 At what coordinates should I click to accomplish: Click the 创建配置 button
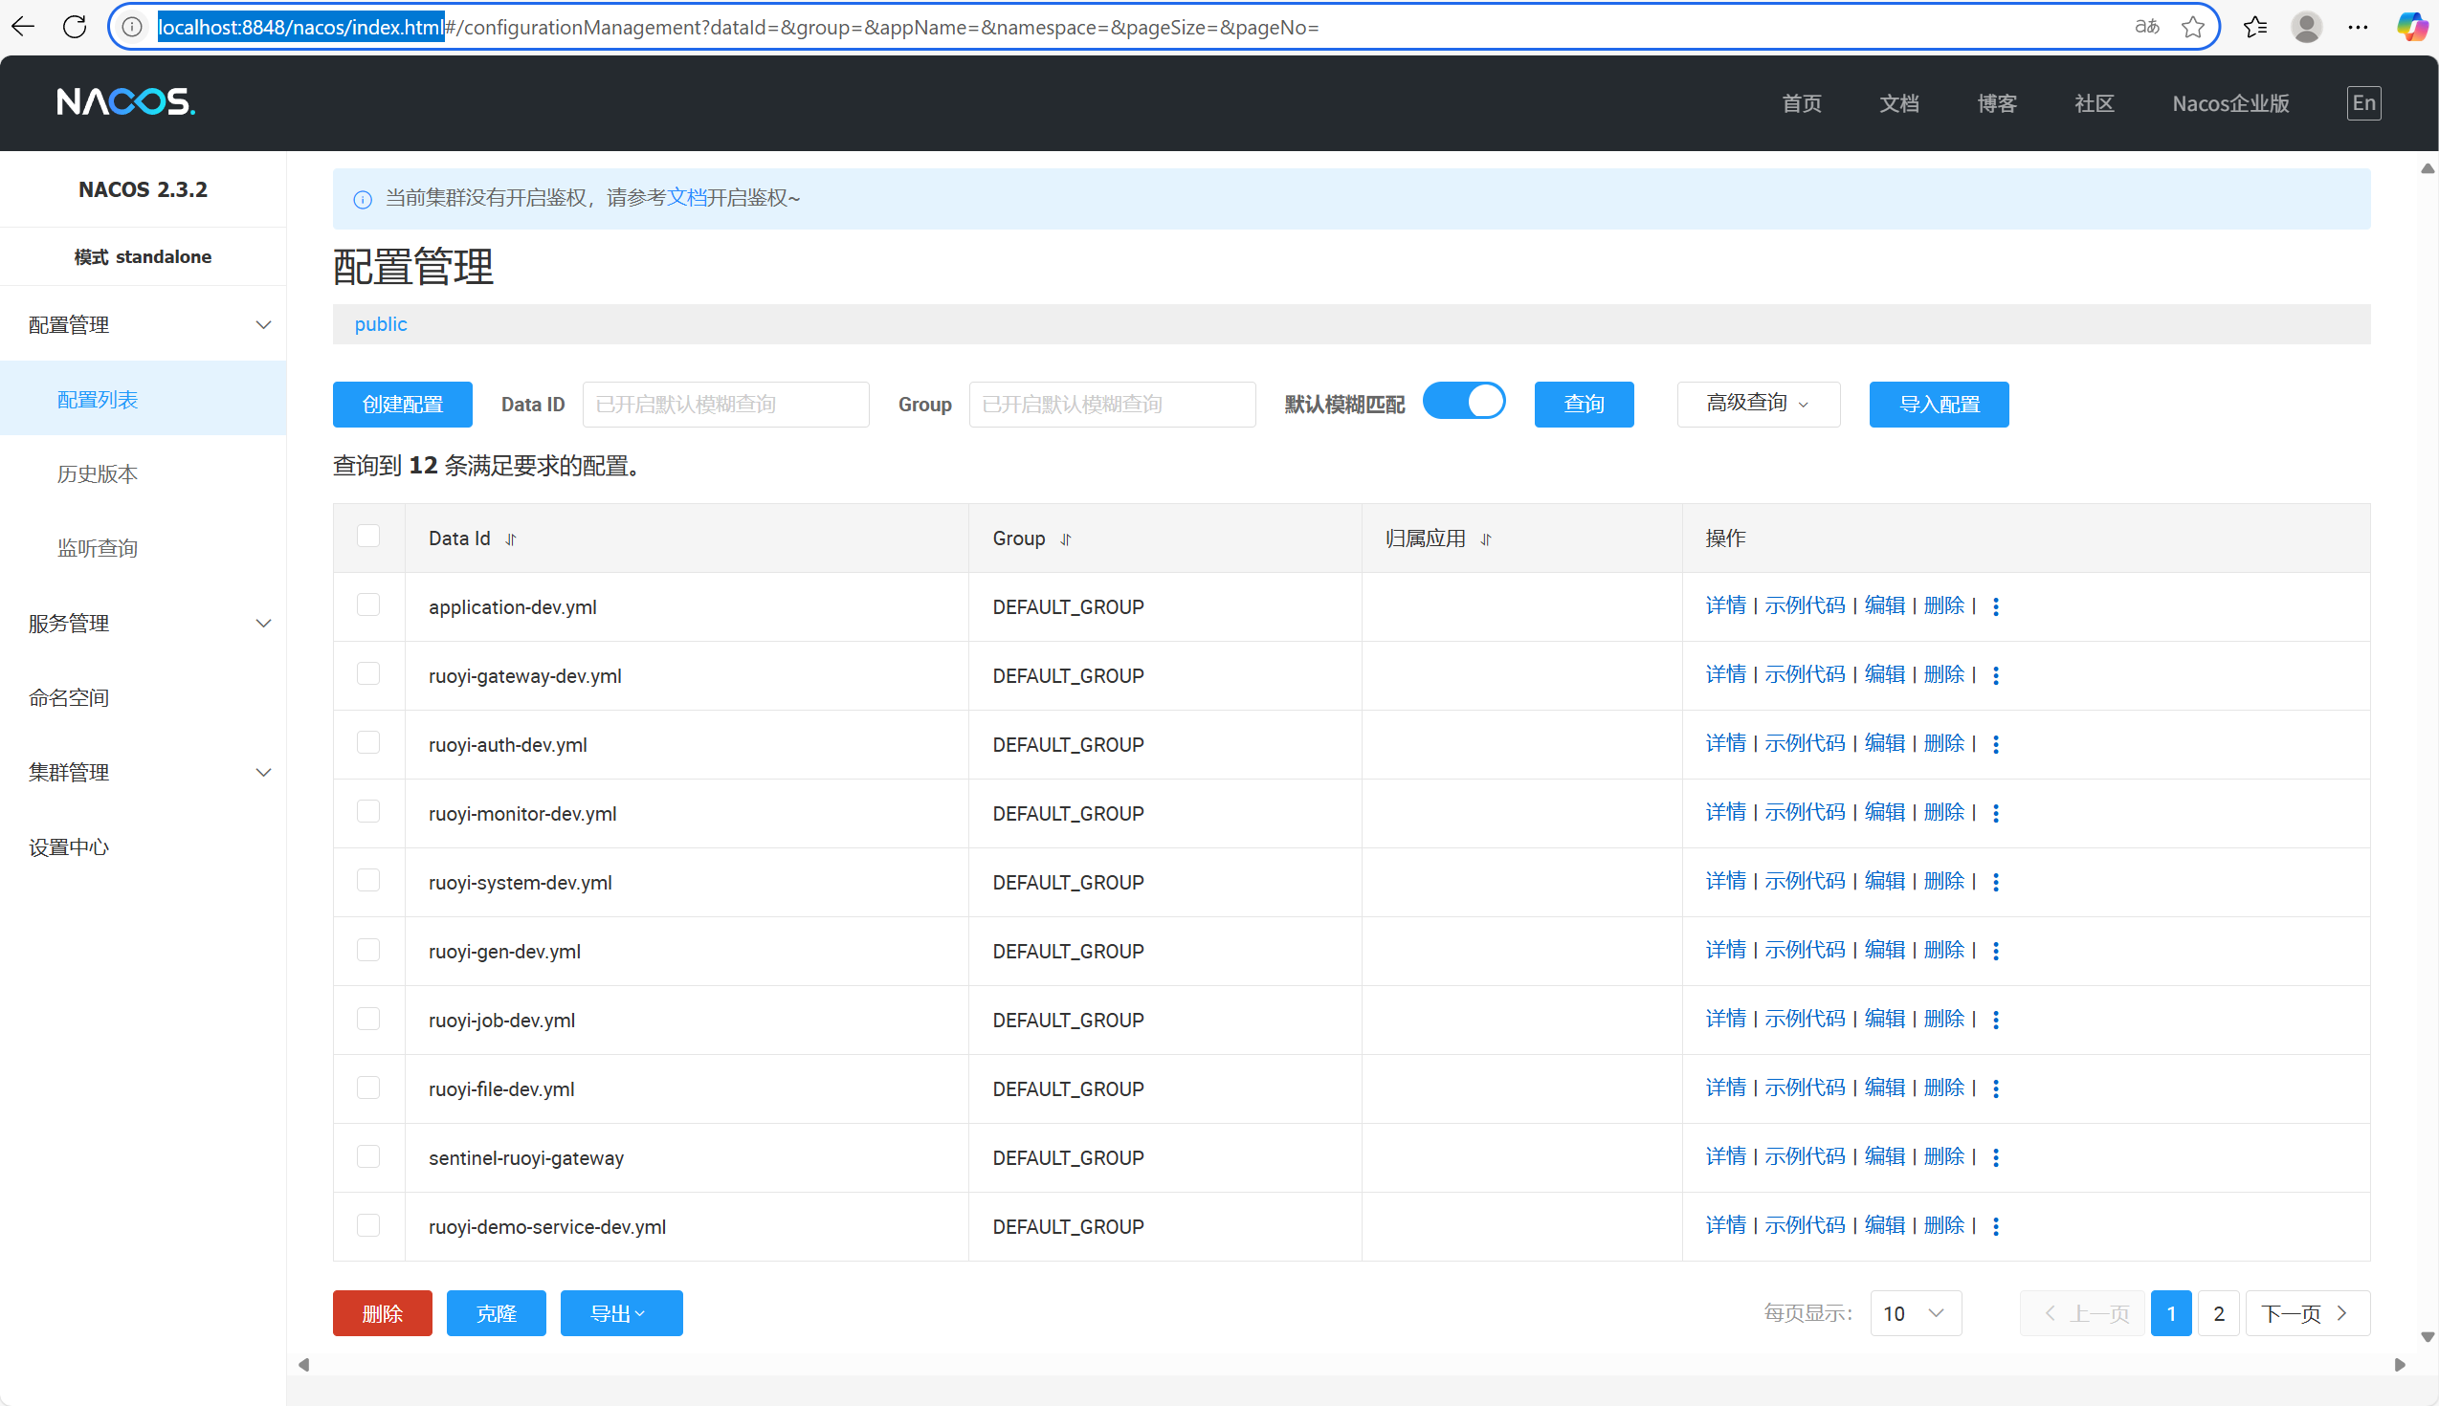click(x=402, y=404)
